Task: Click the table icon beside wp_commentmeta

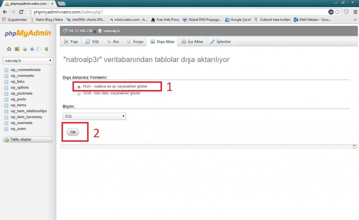Action: (x=6, y=70)
